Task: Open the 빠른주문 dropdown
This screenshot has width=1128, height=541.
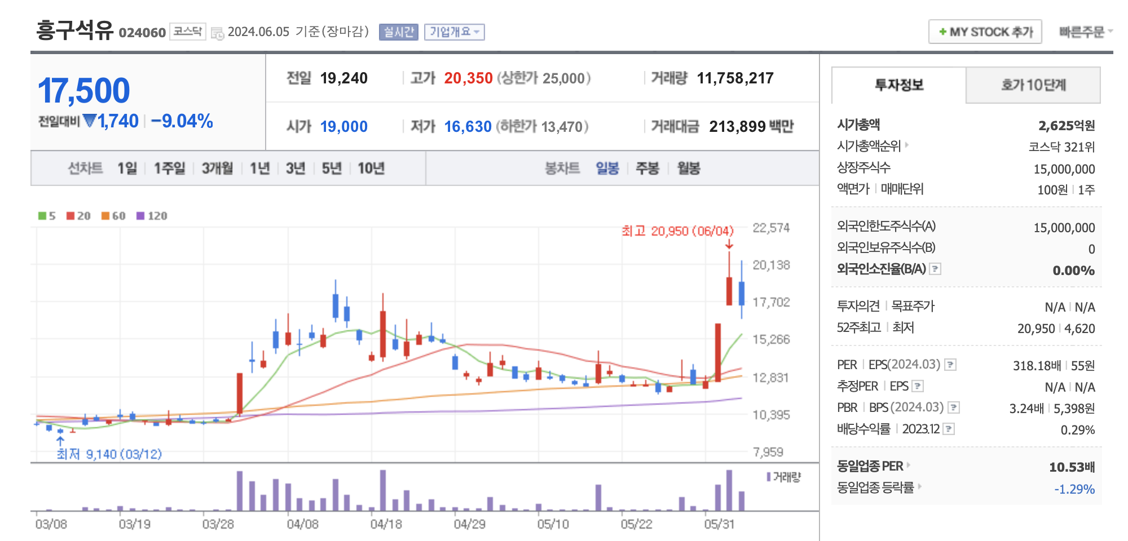Action: click(x=1085, y=32)
